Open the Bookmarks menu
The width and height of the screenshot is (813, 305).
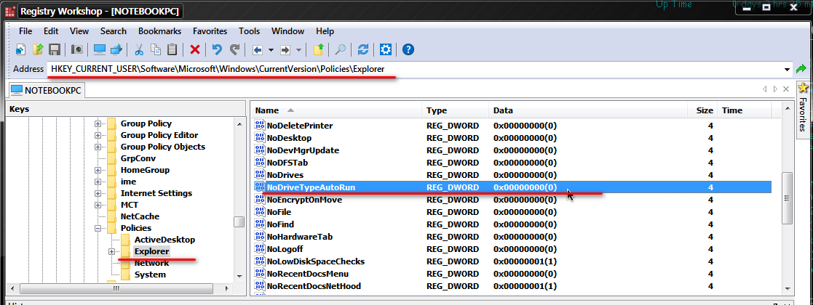click(159, 31)
